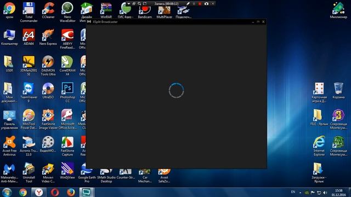Select the CCleaner desktop icon
The image size is (351, 197).
(48, 10)
